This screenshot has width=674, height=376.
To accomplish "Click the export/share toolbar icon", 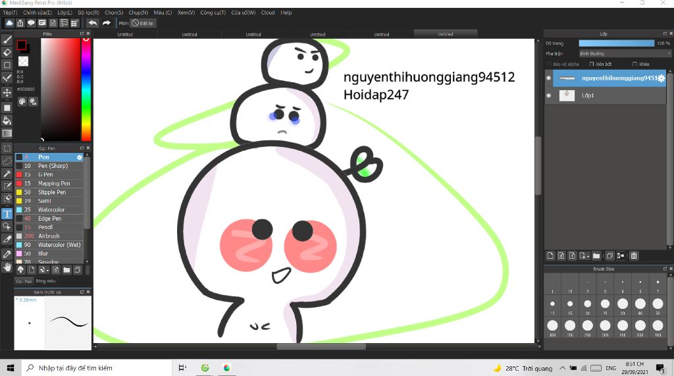I will (20, 23).
